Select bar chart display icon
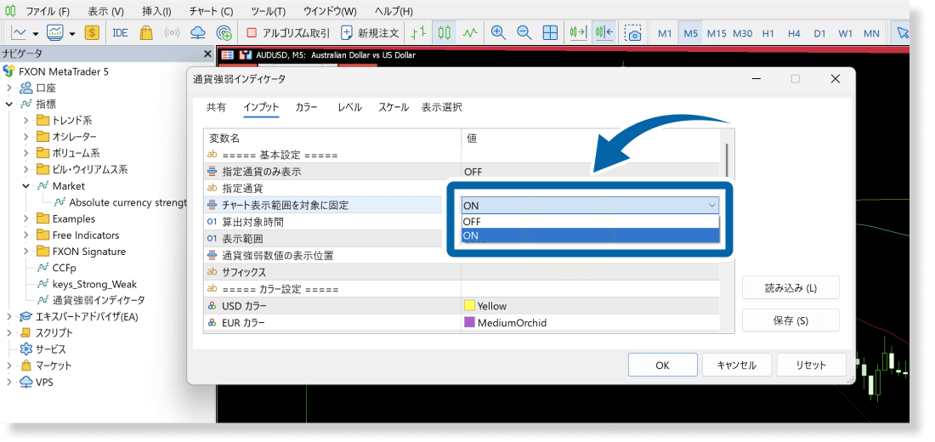Viewport: 935px width, 442px height. [418, 33]
